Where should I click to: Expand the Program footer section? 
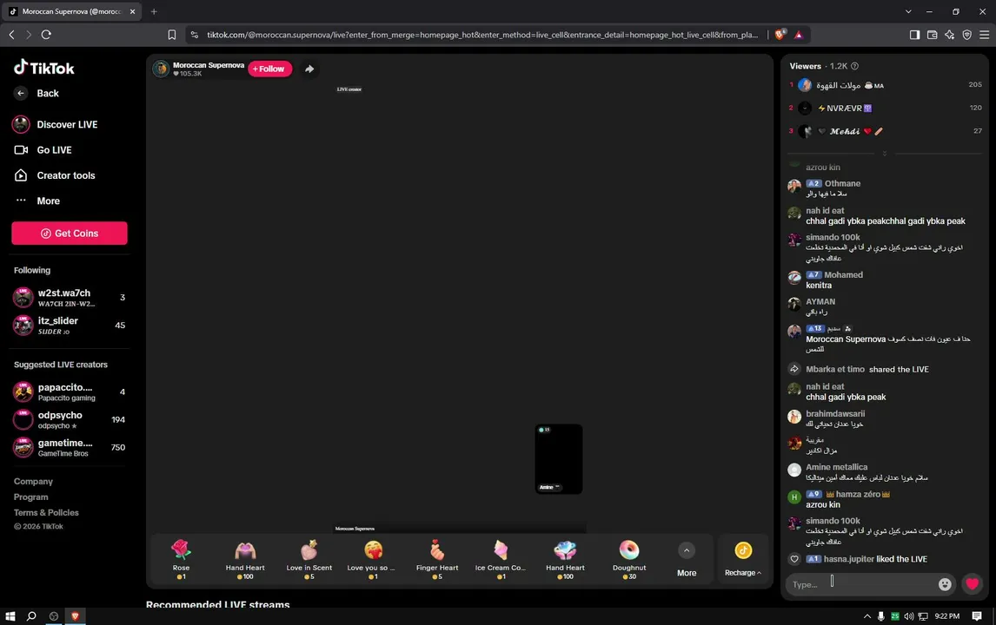click(30, 497)
